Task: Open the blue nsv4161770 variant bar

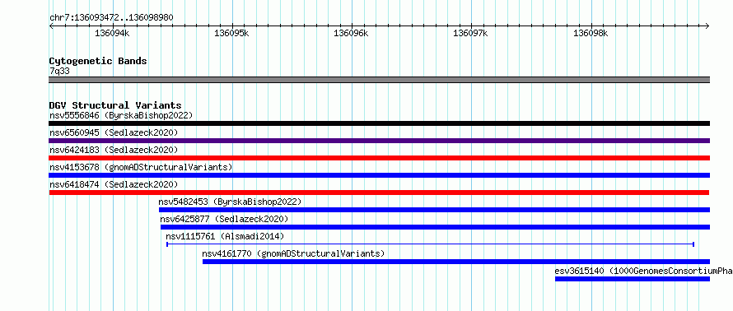Action: [x=456, y=262]
